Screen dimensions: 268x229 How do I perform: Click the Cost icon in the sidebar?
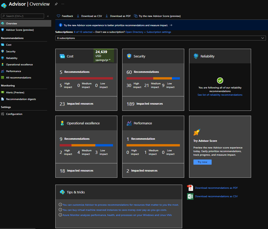pos(3,45)
